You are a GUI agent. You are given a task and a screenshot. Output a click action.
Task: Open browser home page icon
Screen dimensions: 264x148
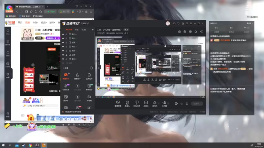31,12
